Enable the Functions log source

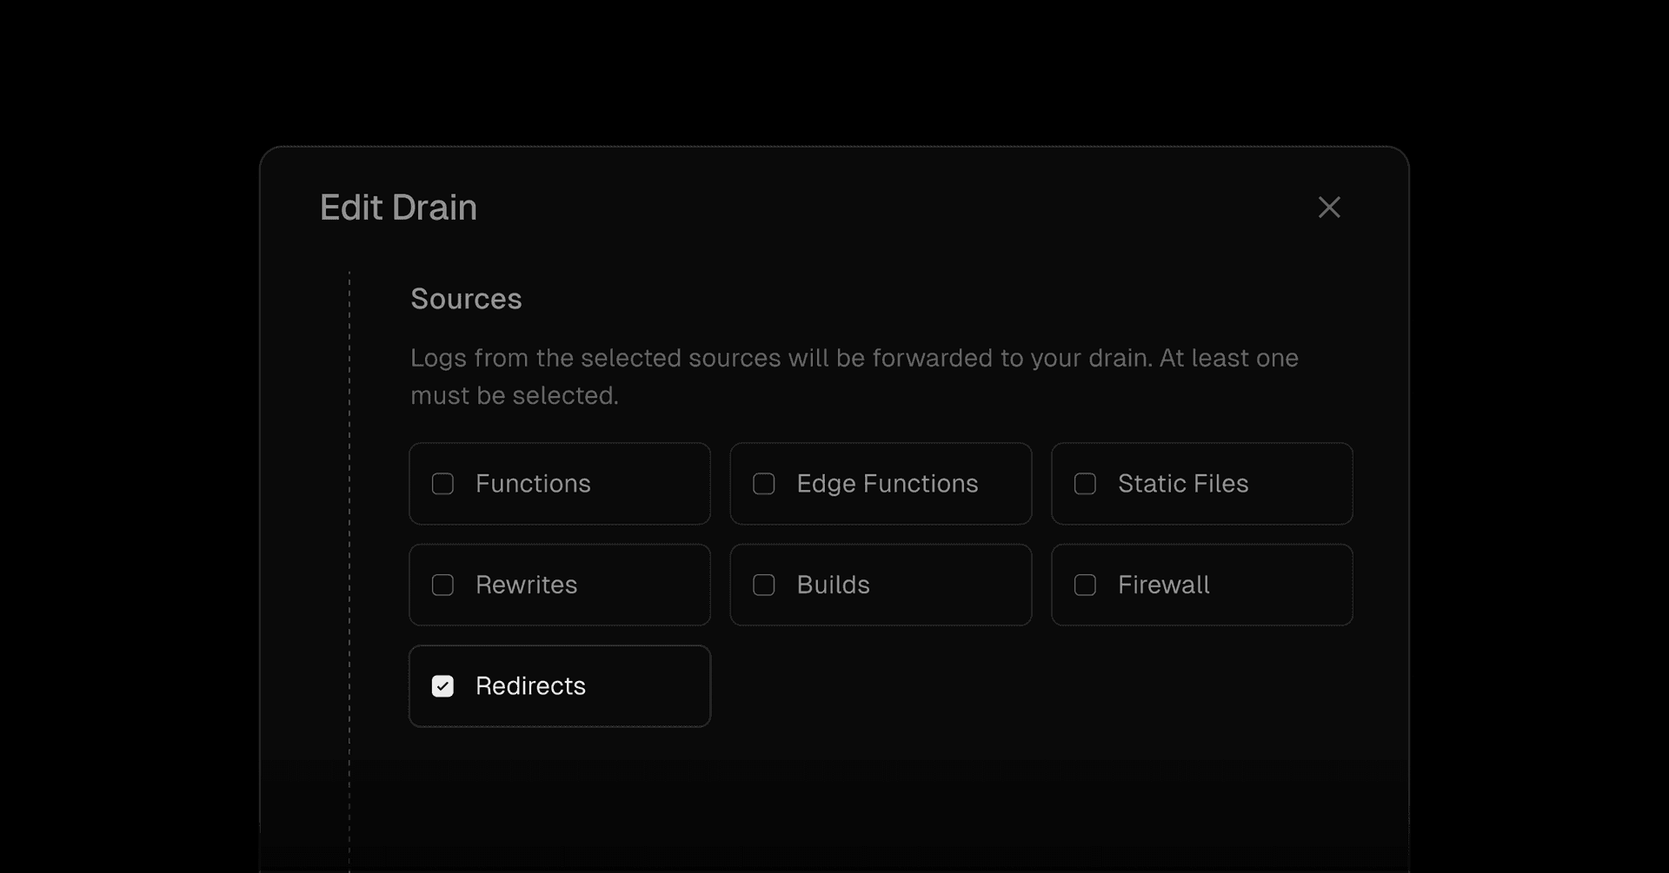[443, 484]
